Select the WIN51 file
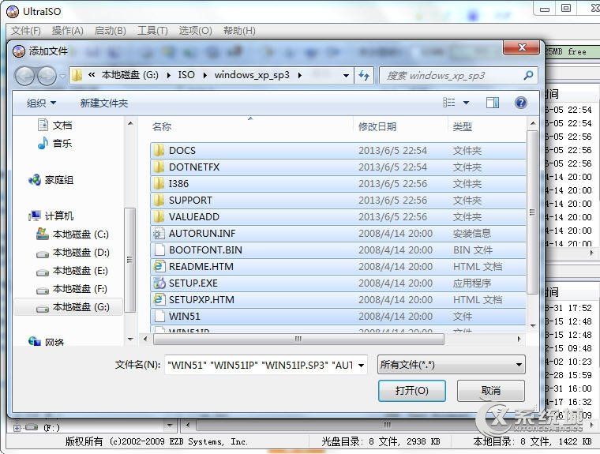Viewport: 600px width, 454px height. [338, 316]
